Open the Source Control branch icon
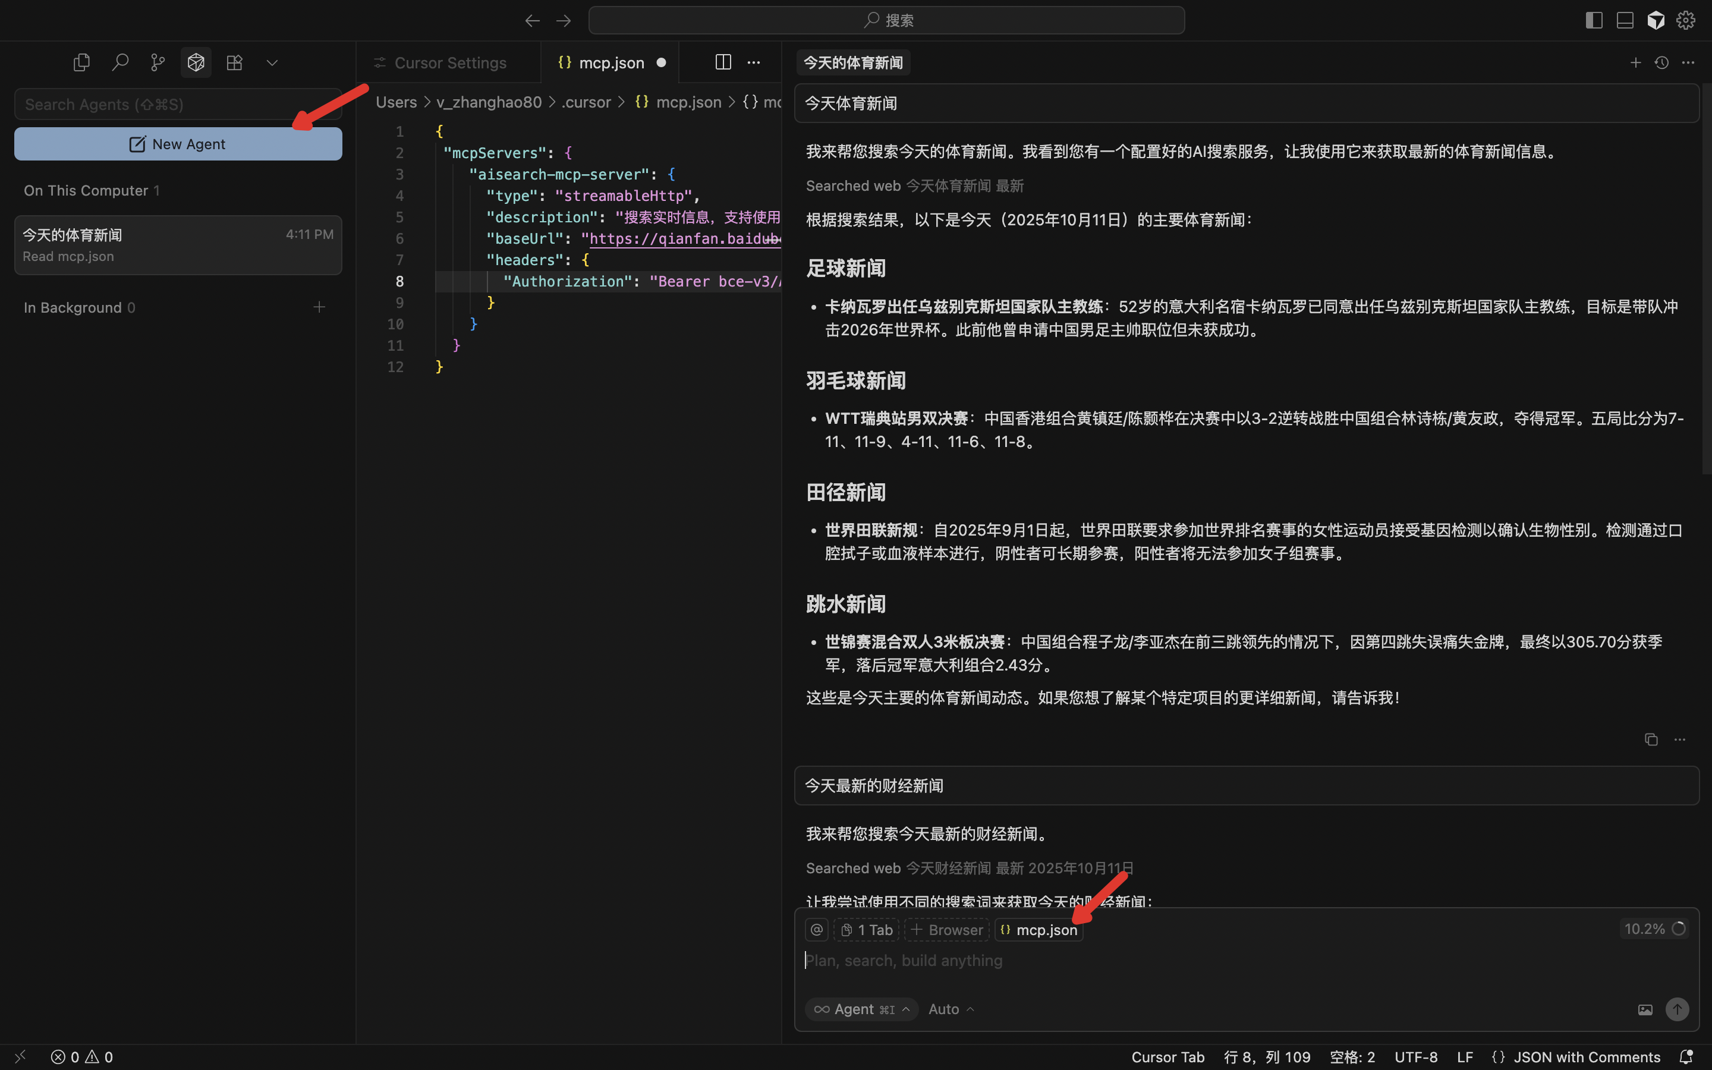Viewport: 1712px width, 1070px height. 158,62
